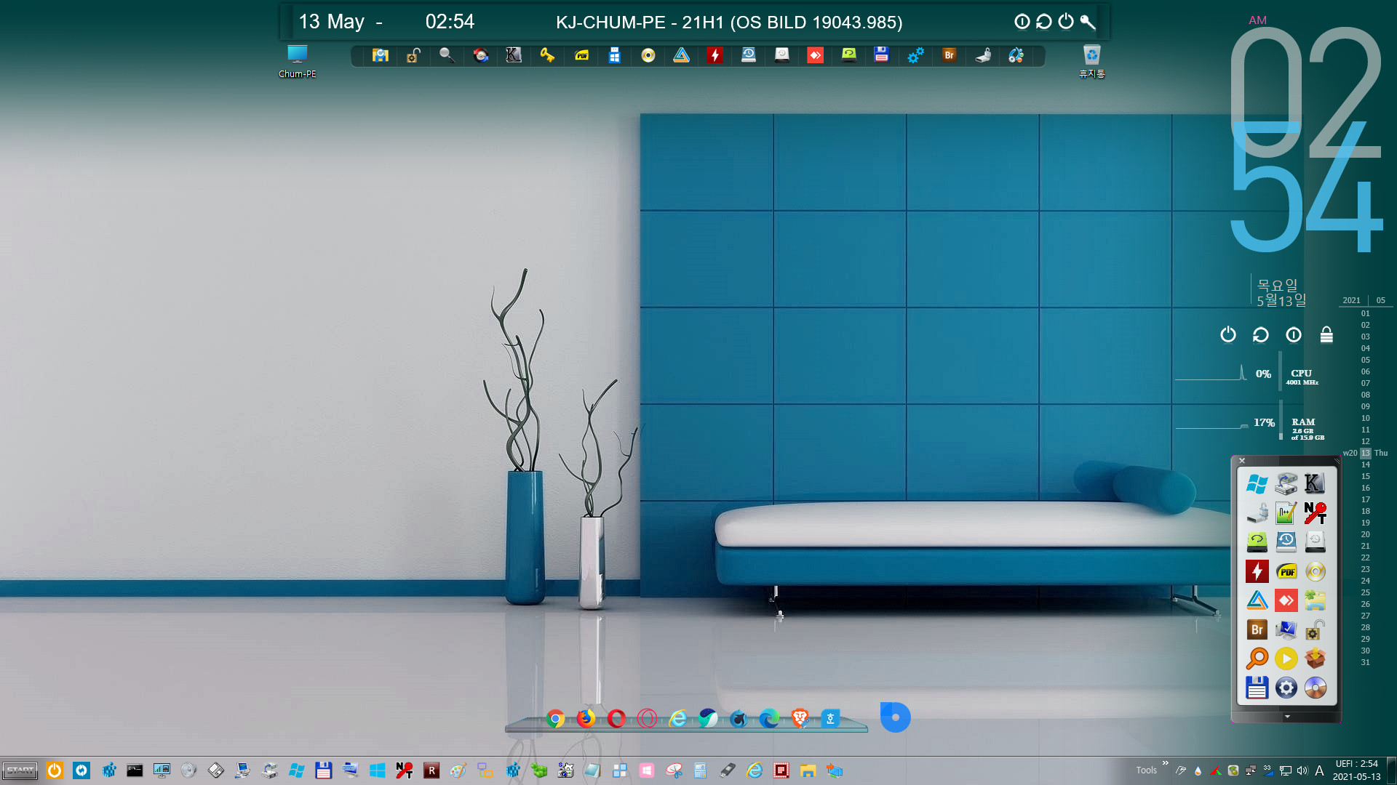This screenshot has width=1397, height=785.
Task: Launch the Notepad++ style editor in the side launcher
Action: (x=1286, y=513)
